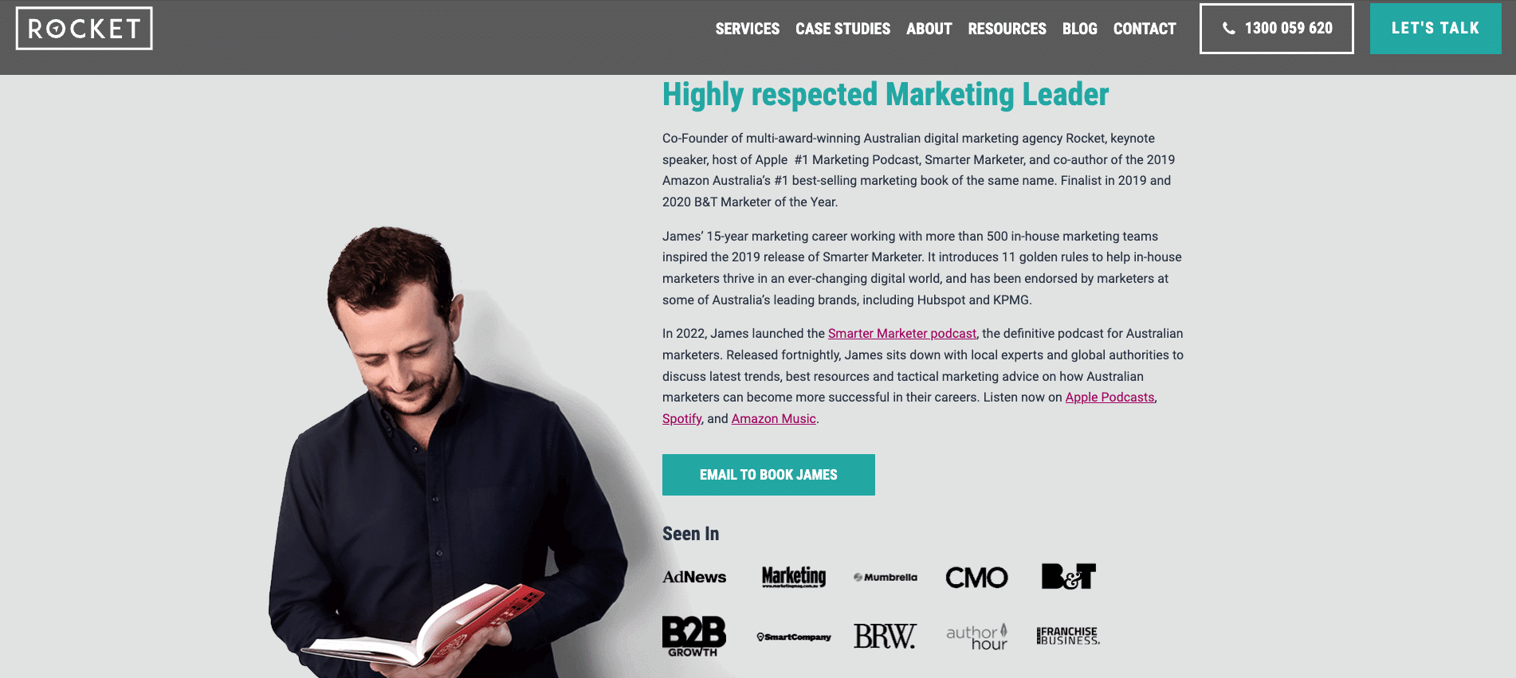
Task: Go to the Case Studies page
Action: click(842, 29)
